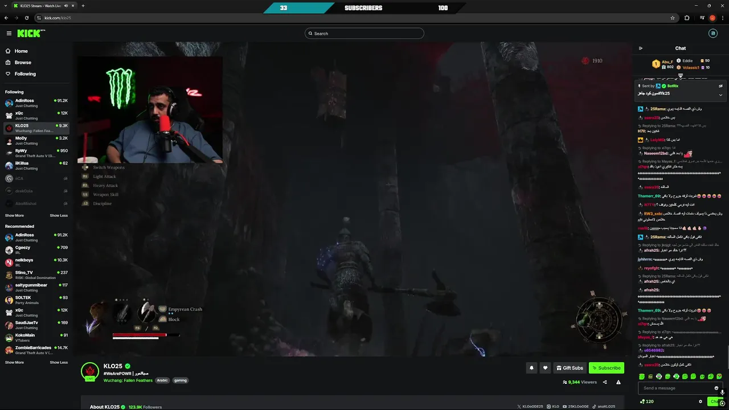The width and height of the screenshot is (729, 410).
Task: Click the channel points 120 indicator
Action: click(x=646, y=401)
